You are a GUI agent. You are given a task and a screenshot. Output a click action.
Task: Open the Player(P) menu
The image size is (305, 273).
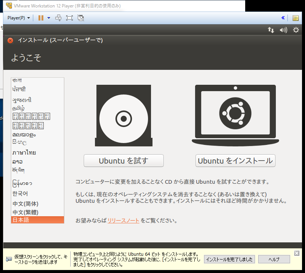(x=18, y=18)
